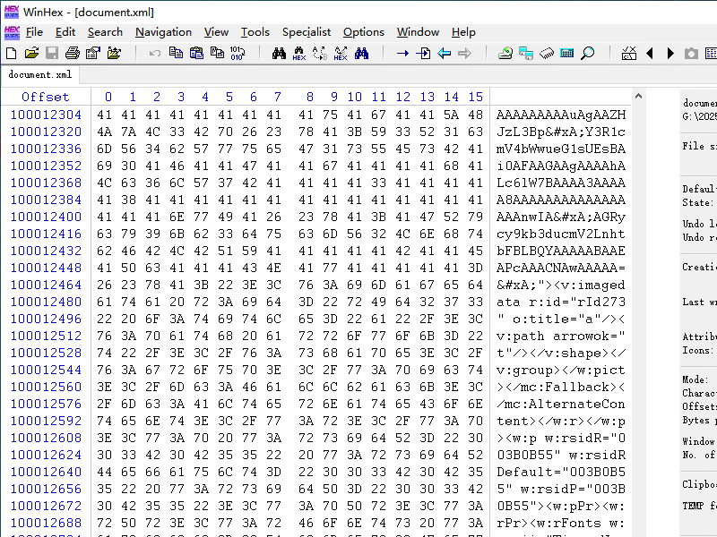Viewport: 717px width, 537px height.
Task: Open the File menu
Action: pos(34,32)
